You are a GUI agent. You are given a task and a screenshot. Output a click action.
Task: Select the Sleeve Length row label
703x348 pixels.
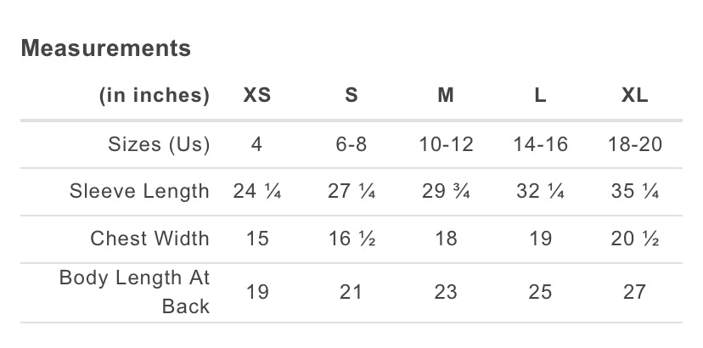point(139,192)
